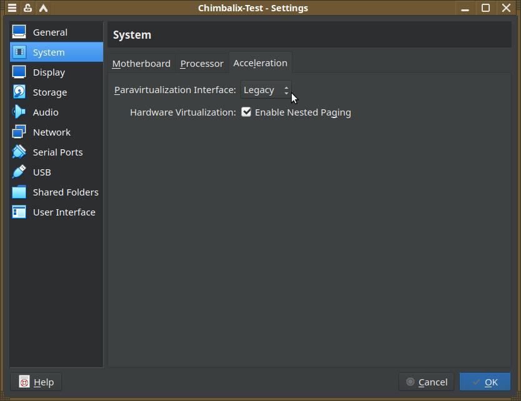Open the Help button

click(x=36, y=382)
